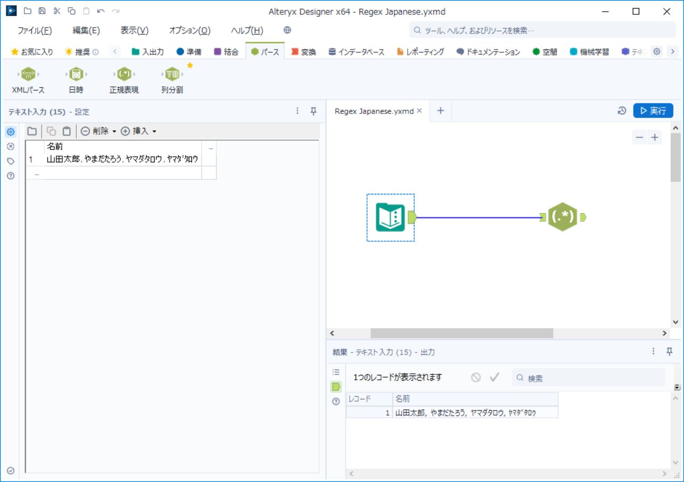
Task: Open the オプション(O) menu
Action: (189, 30)
